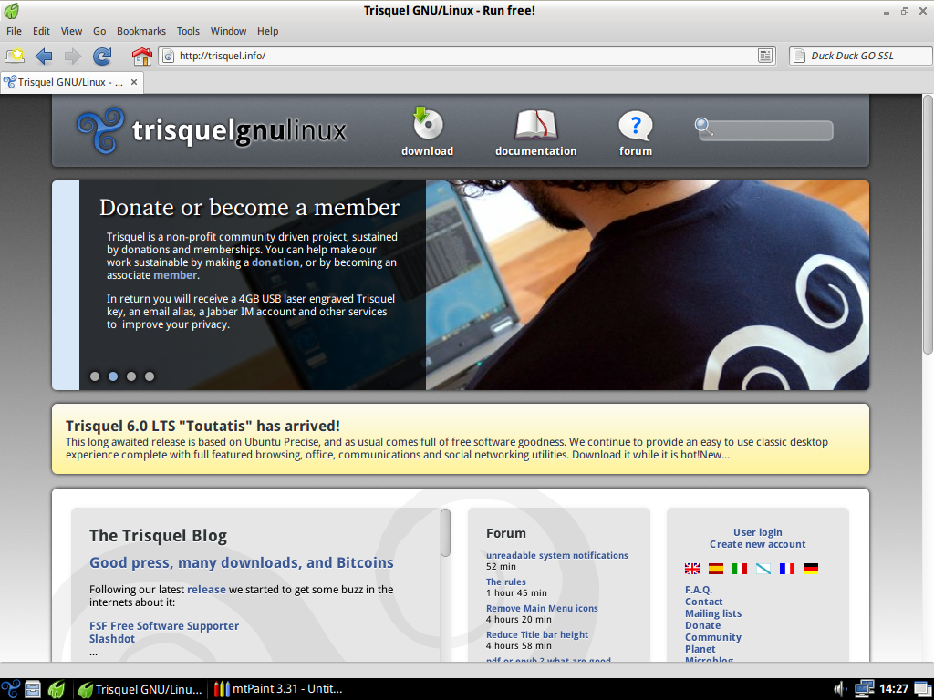934x700 pixels.
Task: Click the site identity icon in address bar
Action: click(169, 56)
